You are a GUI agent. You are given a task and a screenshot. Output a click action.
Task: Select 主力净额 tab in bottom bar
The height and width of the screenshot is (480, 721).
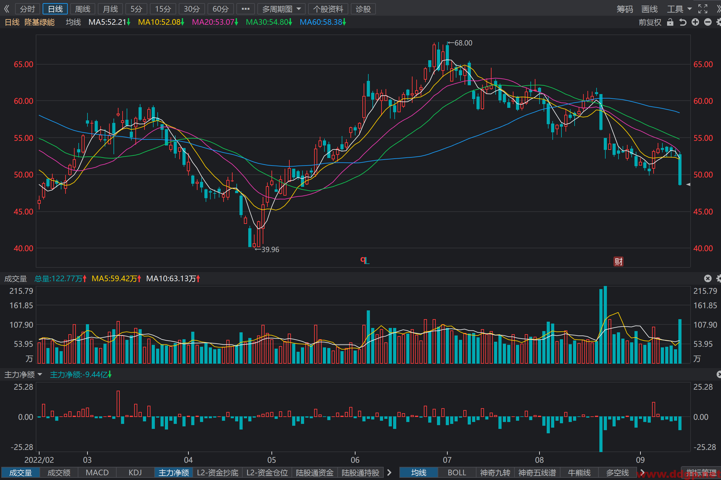pyautogui.click(x=174, y=472)
